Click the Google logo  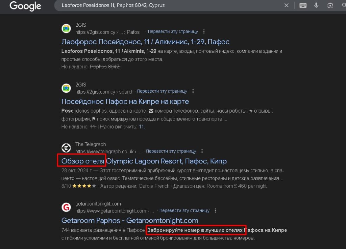25,6
